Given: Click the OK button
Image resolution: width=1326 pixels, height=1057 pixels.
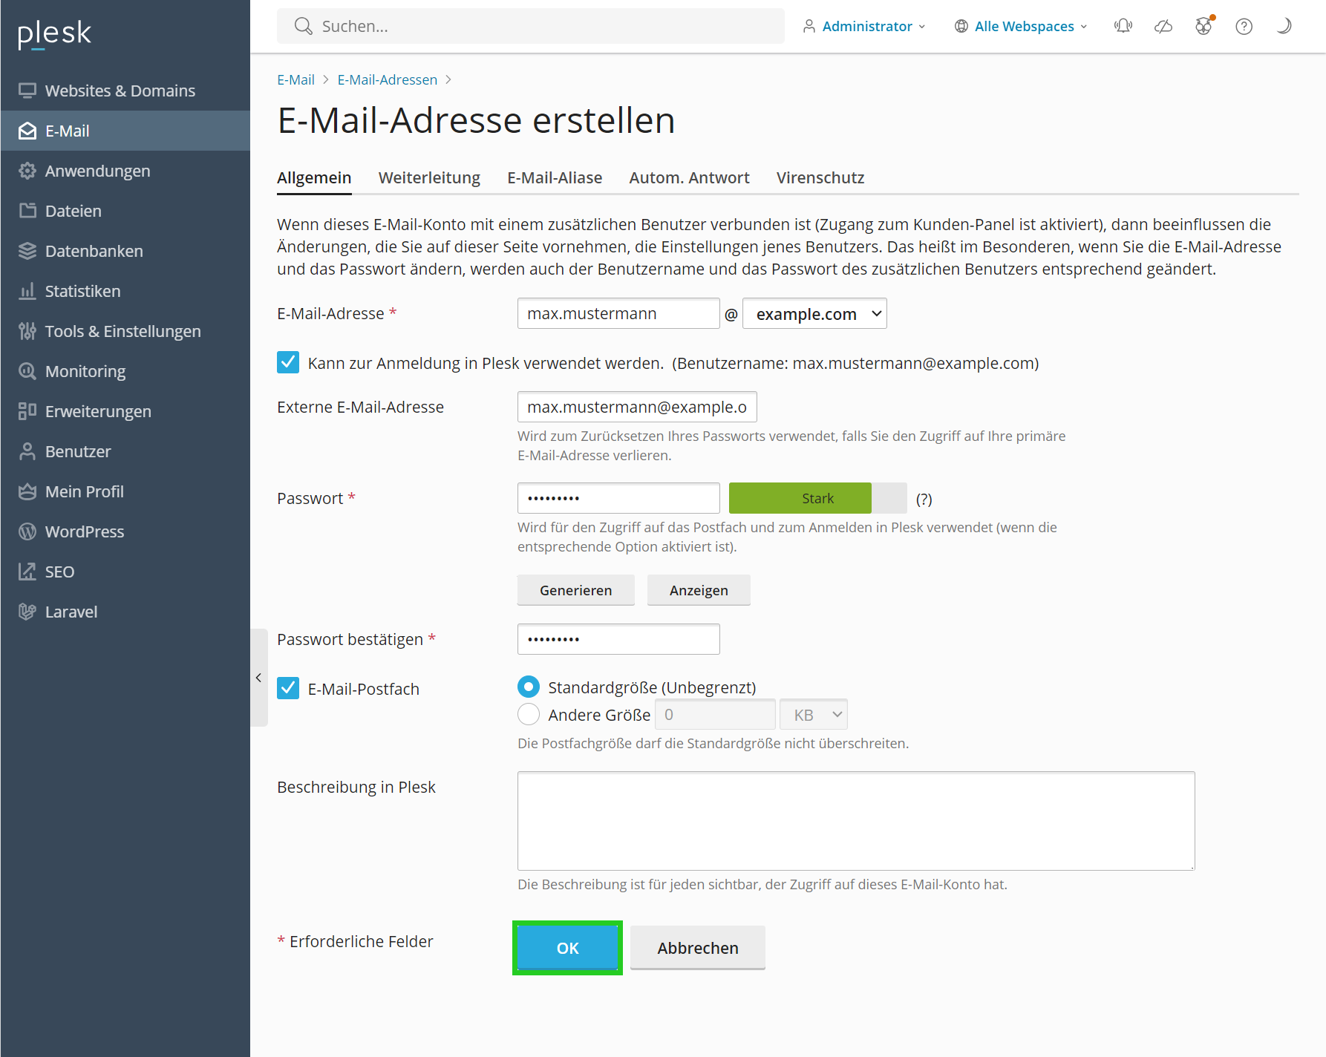Looking at the screenshot, I should (x=567, y=948).
